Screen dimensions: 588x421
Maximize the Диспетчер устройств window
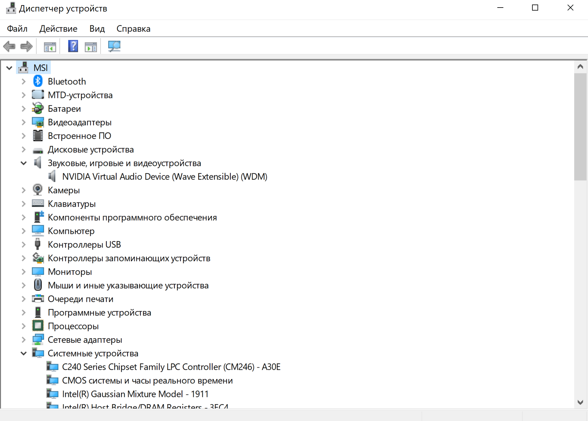point(535,8)
